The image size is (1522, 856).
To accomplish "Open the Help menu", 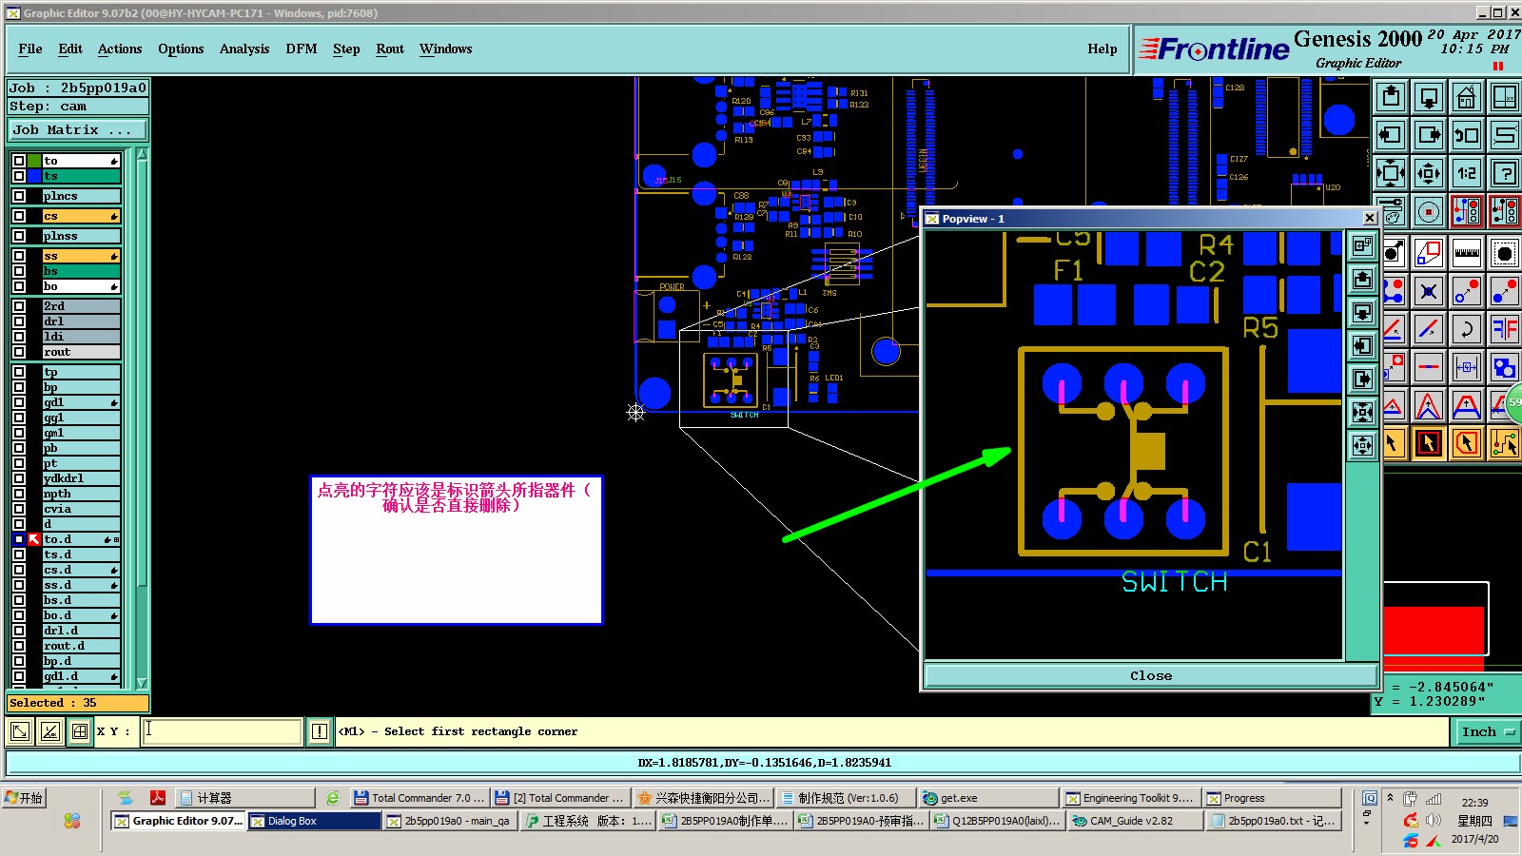I will point(1102,49).
